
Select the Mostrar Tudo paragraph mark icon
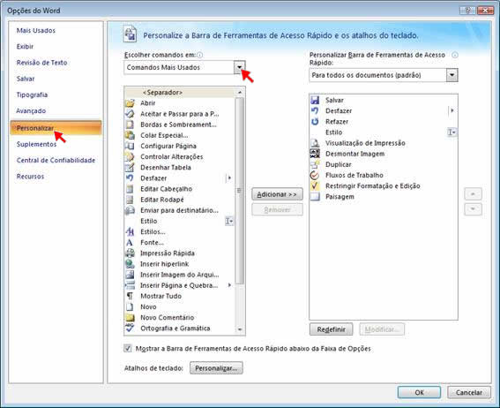pos(130,296)
